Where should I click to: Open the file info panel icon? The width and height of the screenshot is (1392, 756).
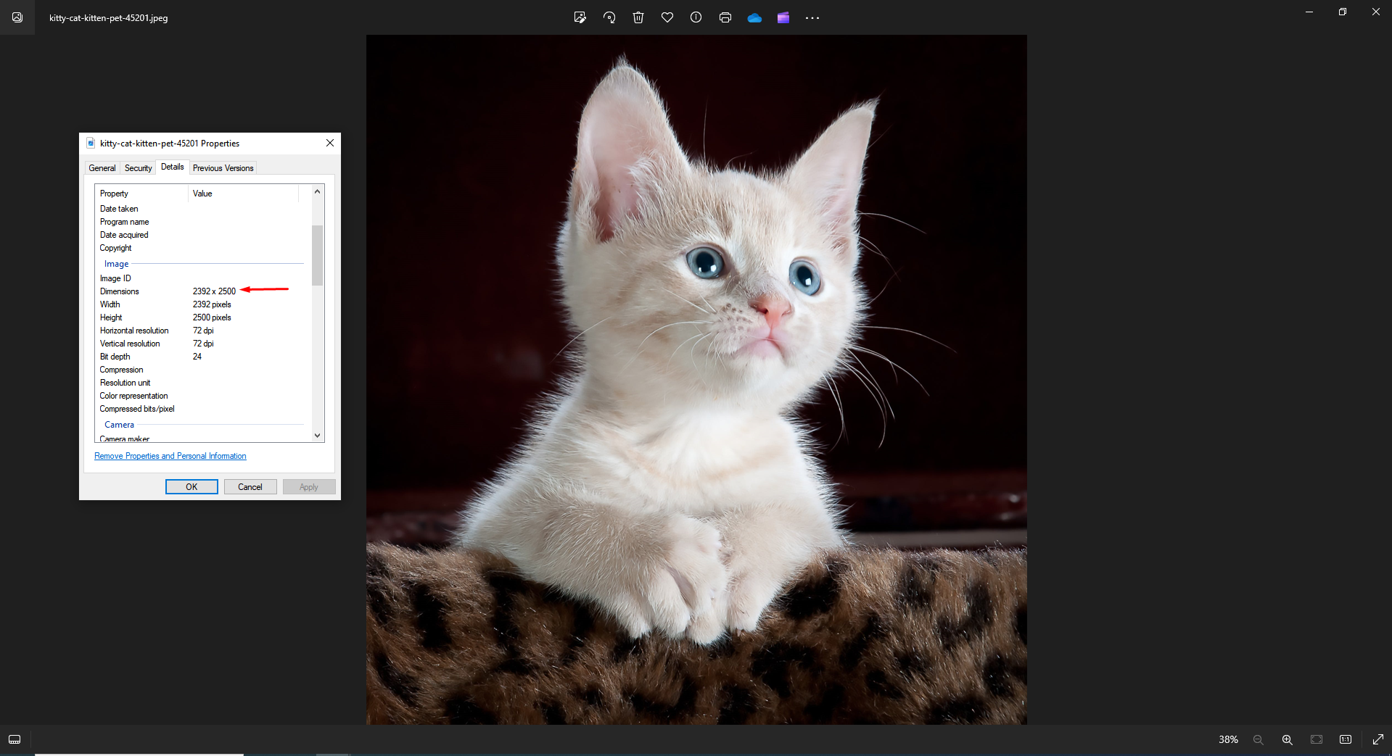tap(696, 17)
